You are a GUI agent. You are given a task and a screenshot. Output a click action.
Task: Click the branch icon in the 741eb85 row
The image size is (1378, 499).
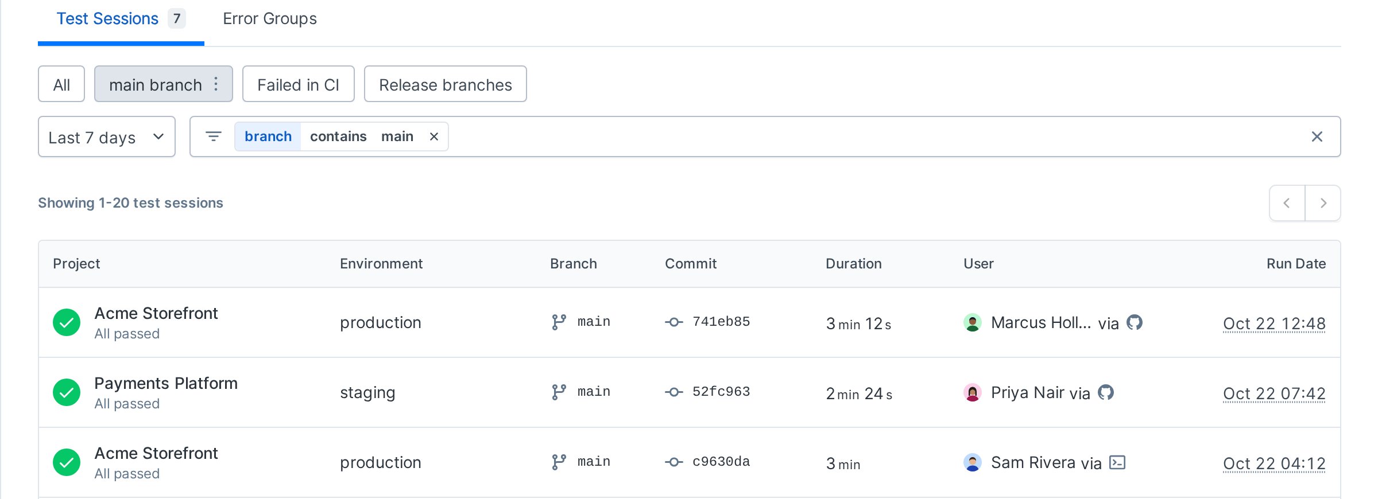coord(559,322)
